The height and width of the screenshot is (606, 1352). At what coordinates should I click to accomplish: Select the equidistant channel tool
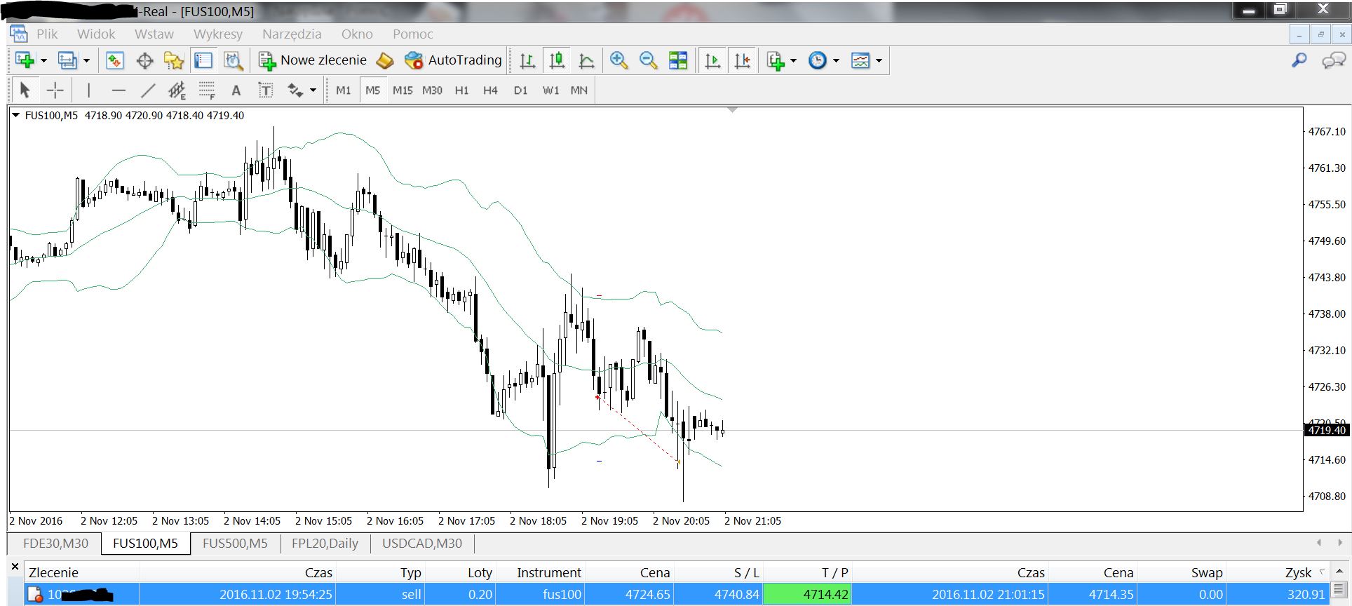(x=177, y=90)
